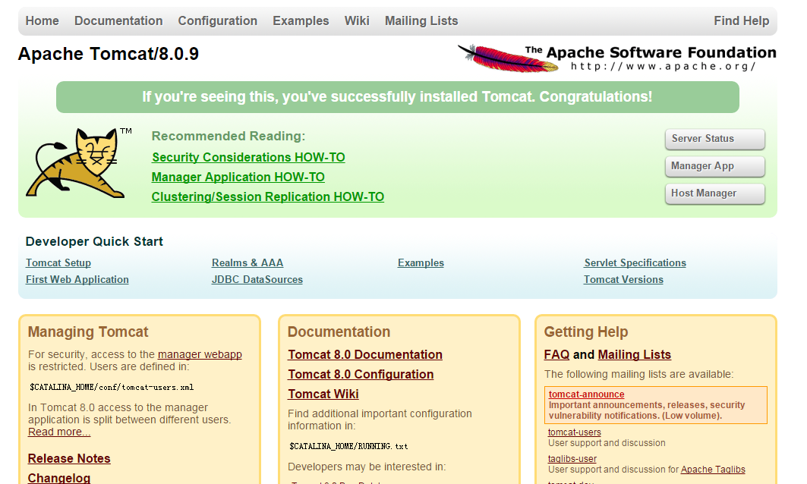807x484 pixels.
Task: Open the Apache Taglibs link
Action: point(713,470)
